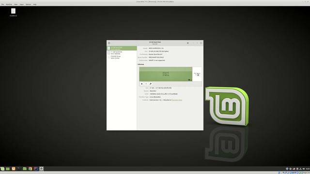Select the file icon on the desktop

click(13, 11)
